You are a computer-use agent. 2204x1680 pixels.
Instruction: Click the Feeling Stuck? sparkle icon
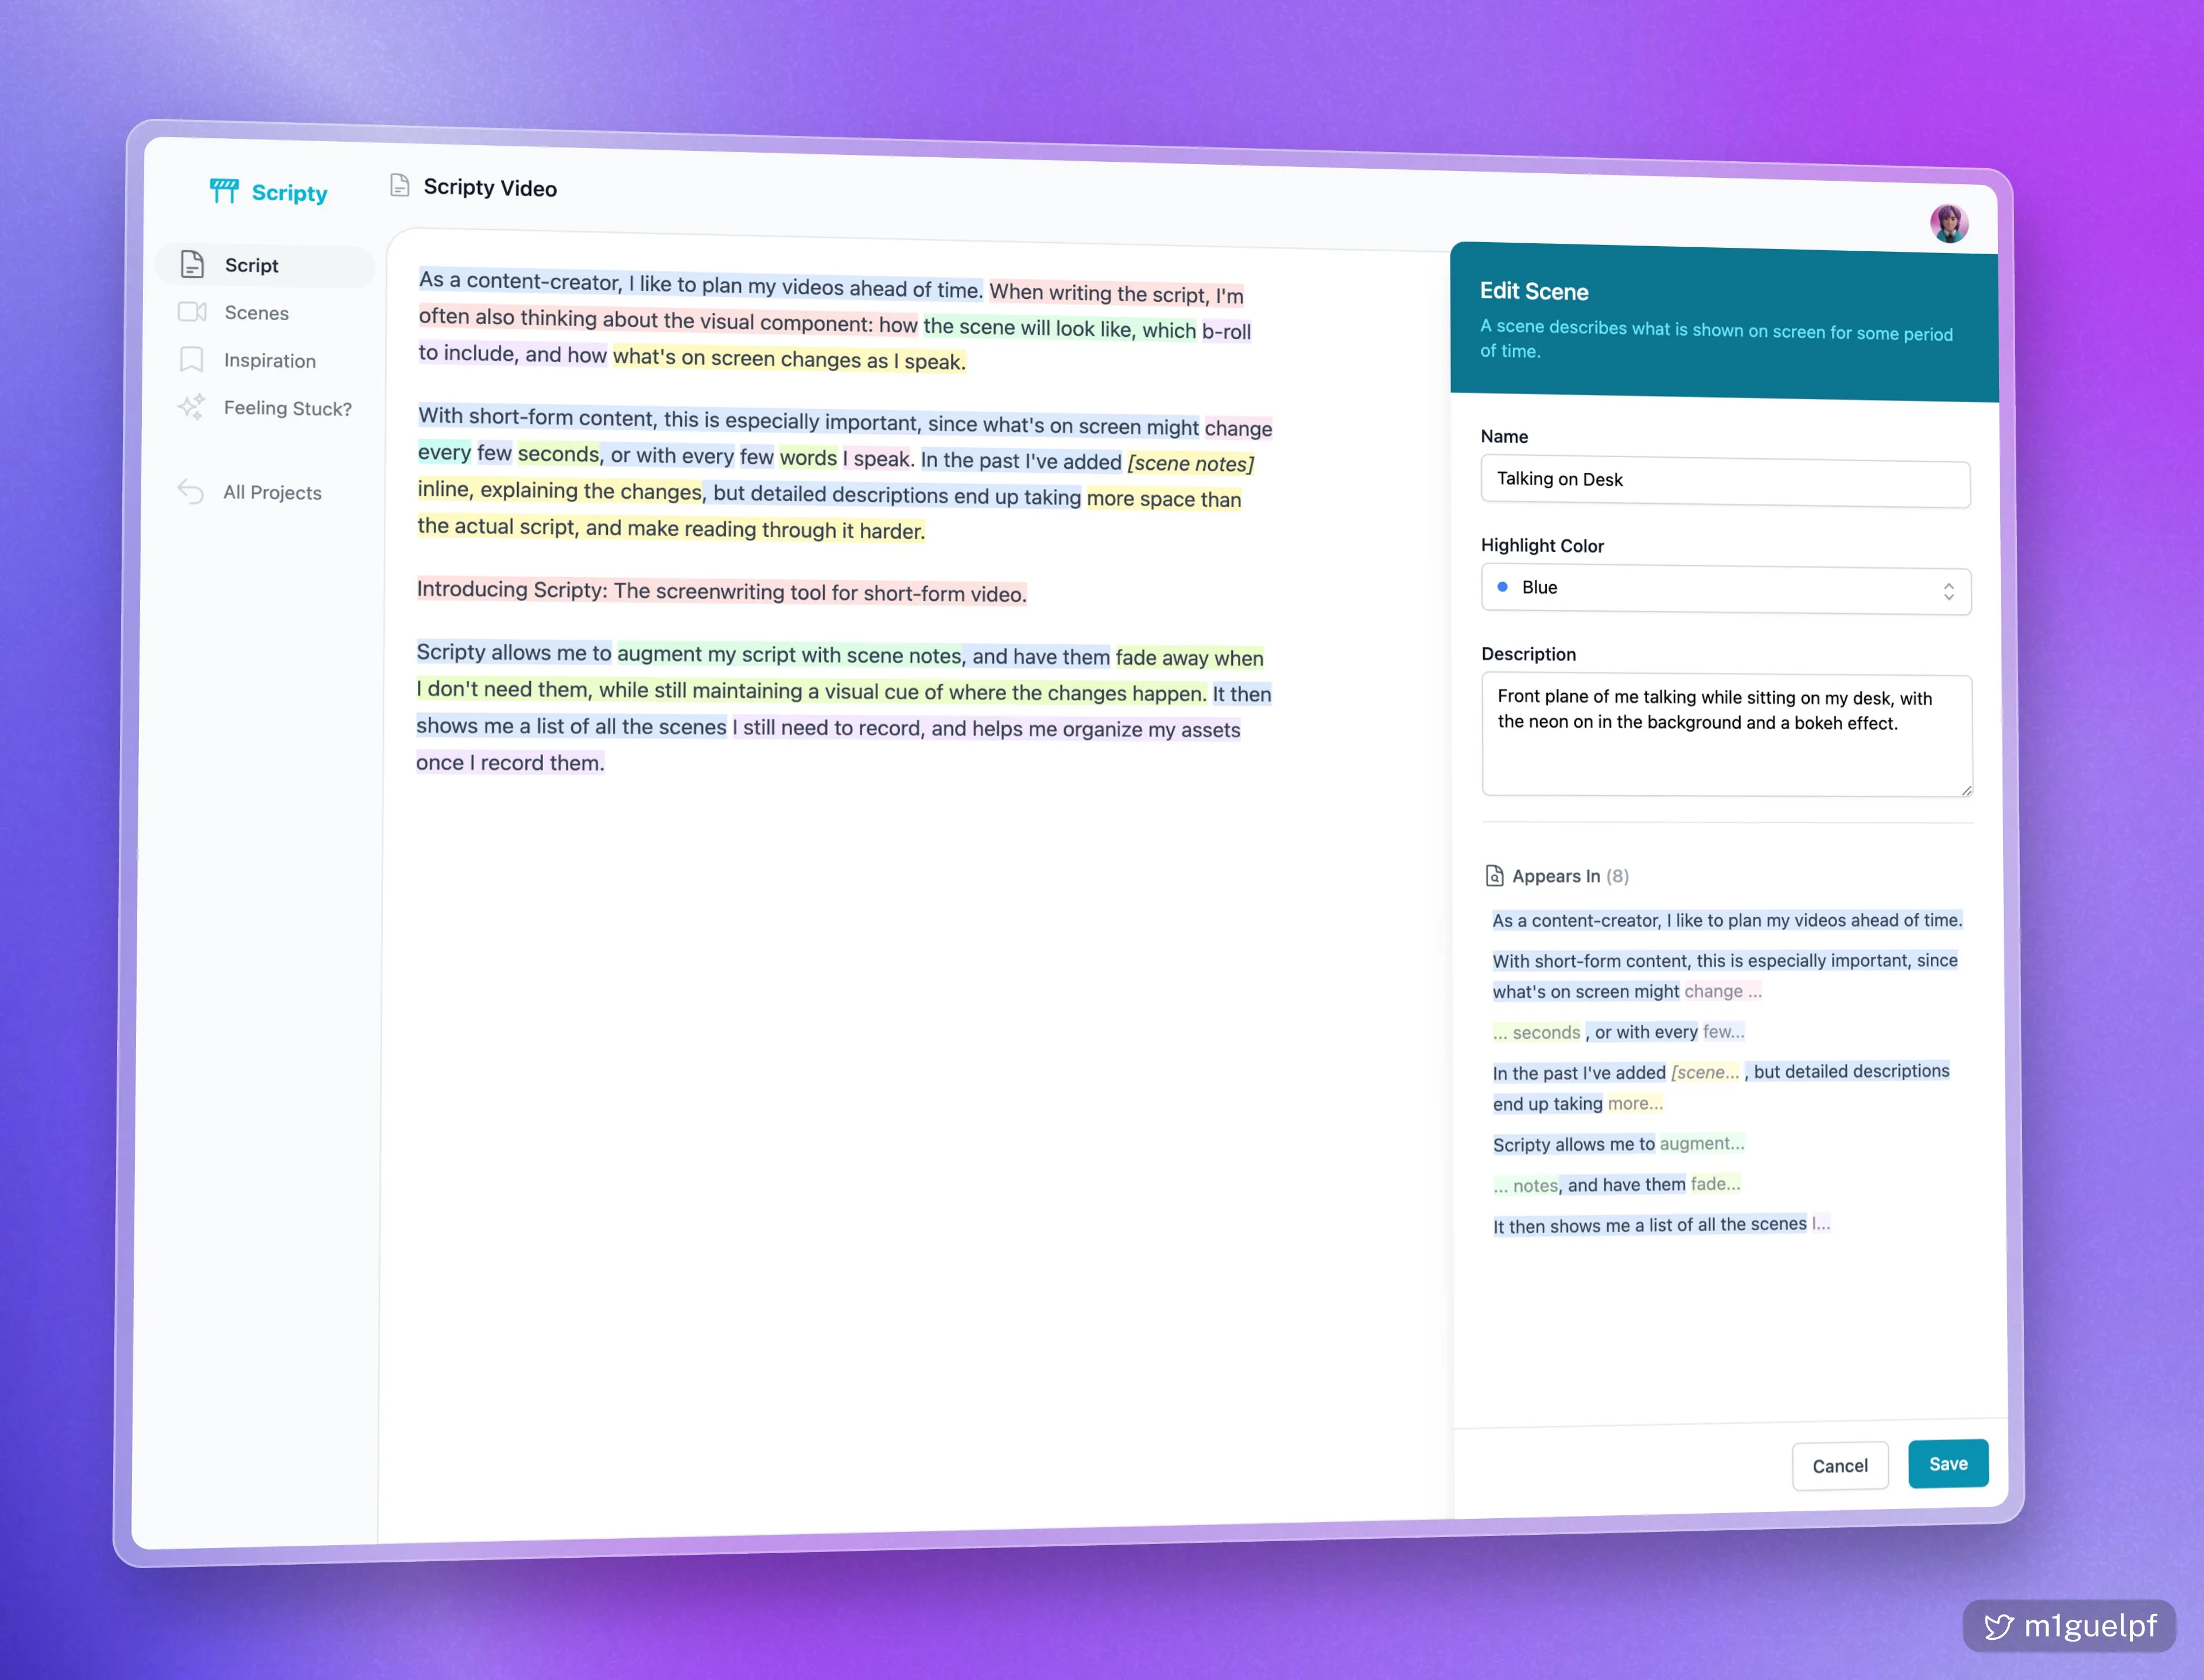191,407
